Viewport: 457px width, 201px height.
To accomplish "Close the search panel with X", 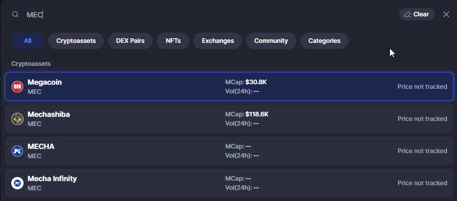I will click(446, 14).
